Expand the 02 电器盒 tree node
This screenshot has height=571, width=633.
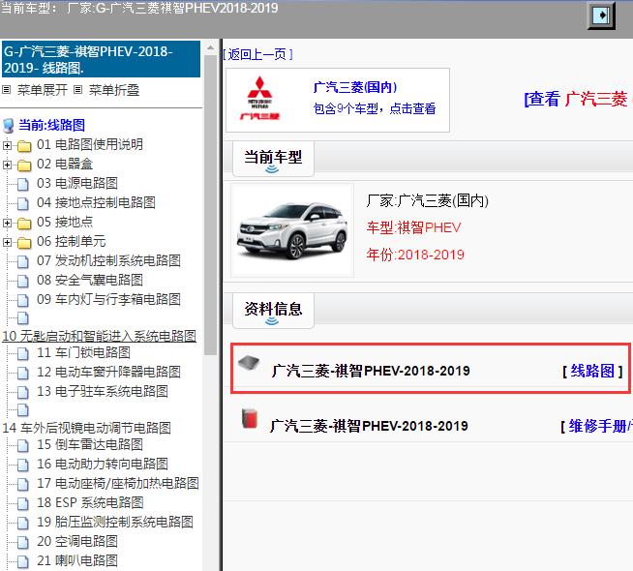pyautogui.click(x=7, y=165)
